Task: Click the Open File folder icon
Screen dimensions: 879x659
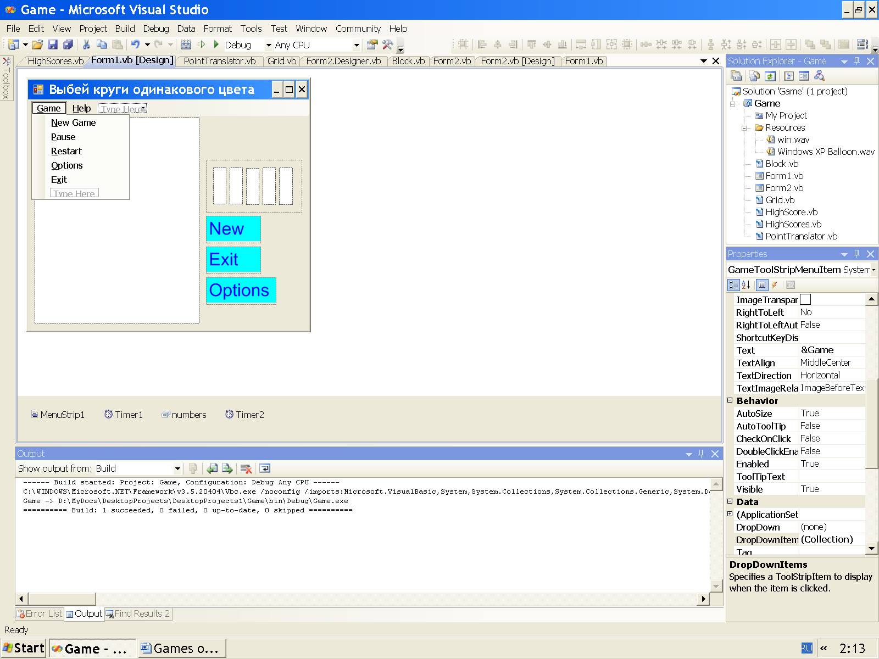Action: [x=37, y=45]
